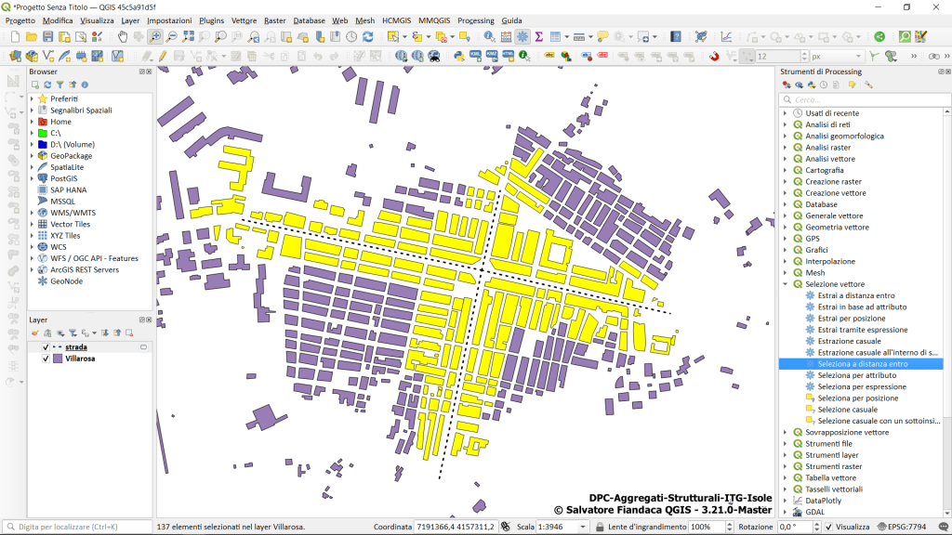Click the Refresh map icon
Viewport: 952px width, 535px height.
(x=368, y=36)
